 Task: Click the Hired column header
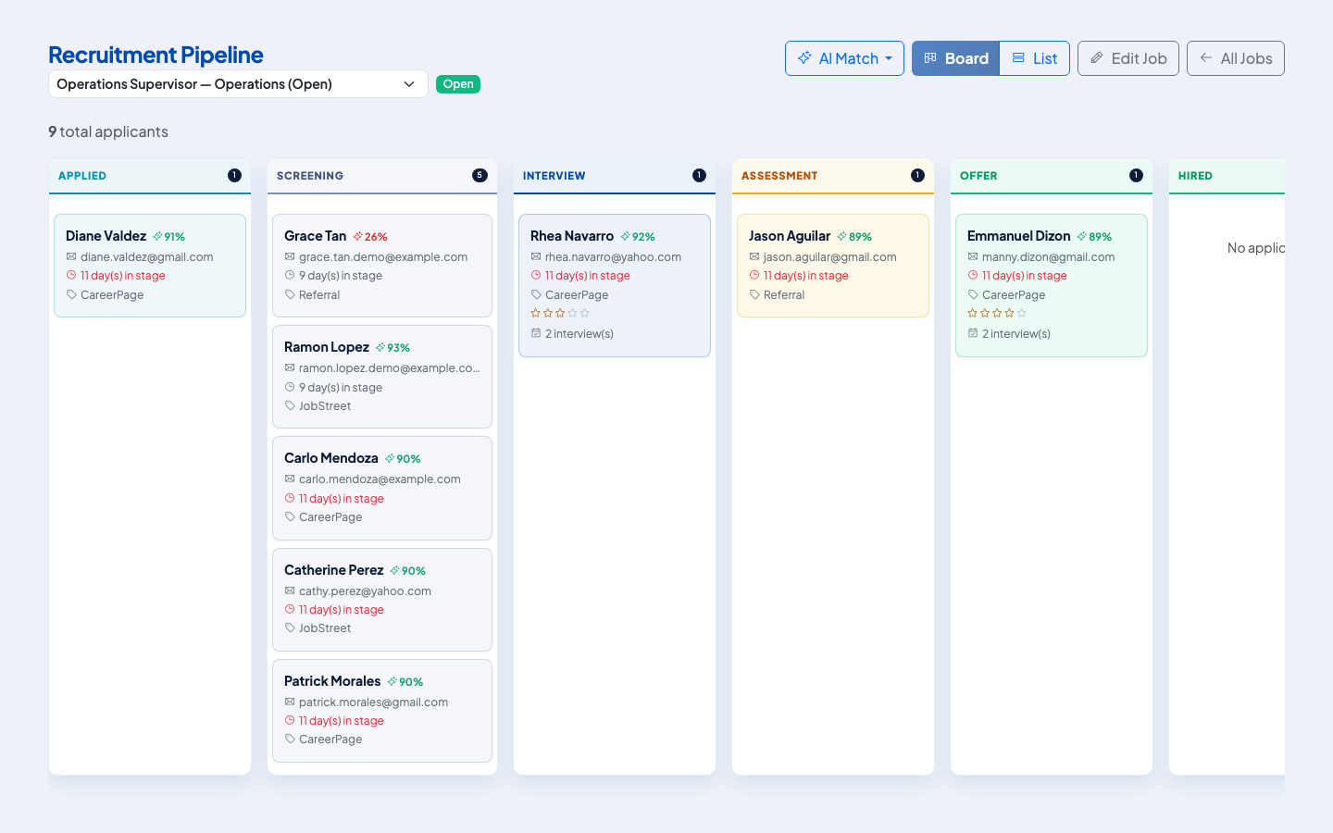coord(1227,176)
